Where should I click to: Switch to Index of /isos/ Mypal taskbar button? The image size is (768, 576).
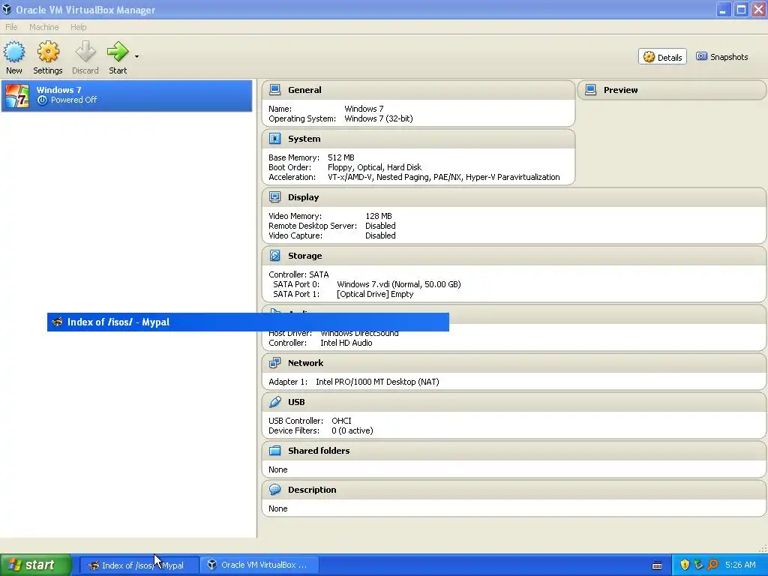point(139,565)
